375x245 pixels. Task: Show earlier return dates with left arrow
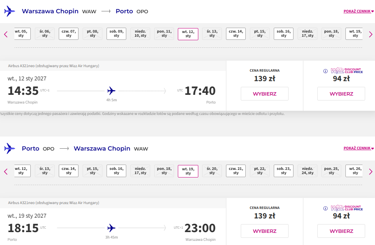(6, 171)
